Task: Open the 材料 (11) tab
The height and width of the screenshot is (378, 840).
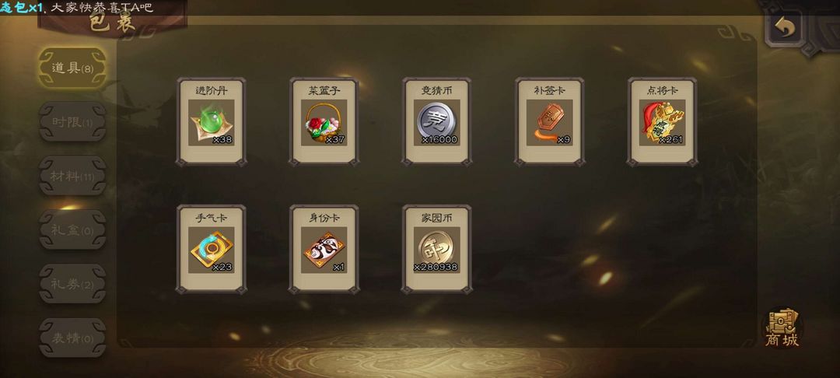Action: pyautogui.click(x=72, y=176)
